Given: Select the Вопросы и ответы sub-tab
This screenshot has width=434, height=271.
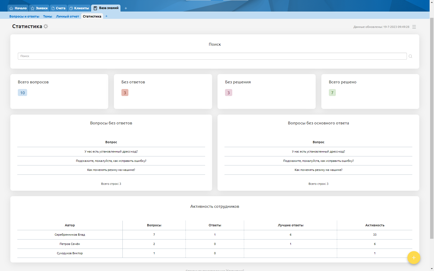Looking at the screenshot, I should click(x=24, y=17).
